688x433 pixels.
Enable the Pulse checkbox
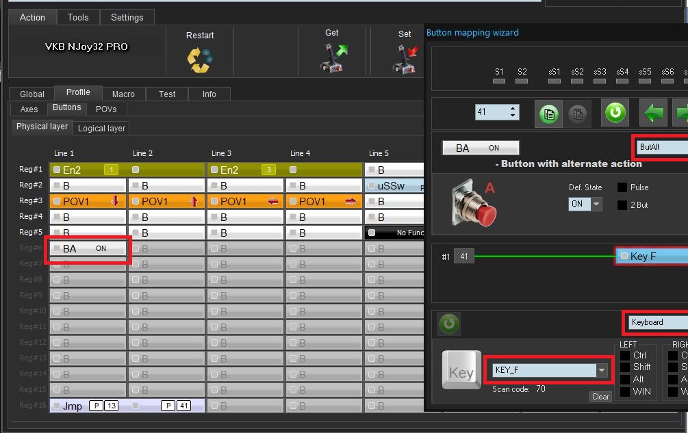coord(622,187)
